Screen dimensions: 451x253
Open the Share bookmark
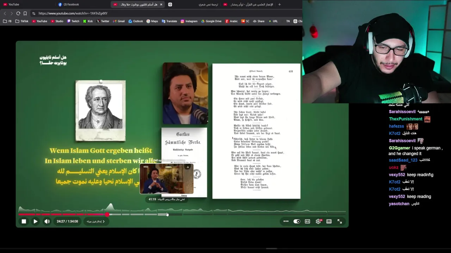tap(259, 21)
